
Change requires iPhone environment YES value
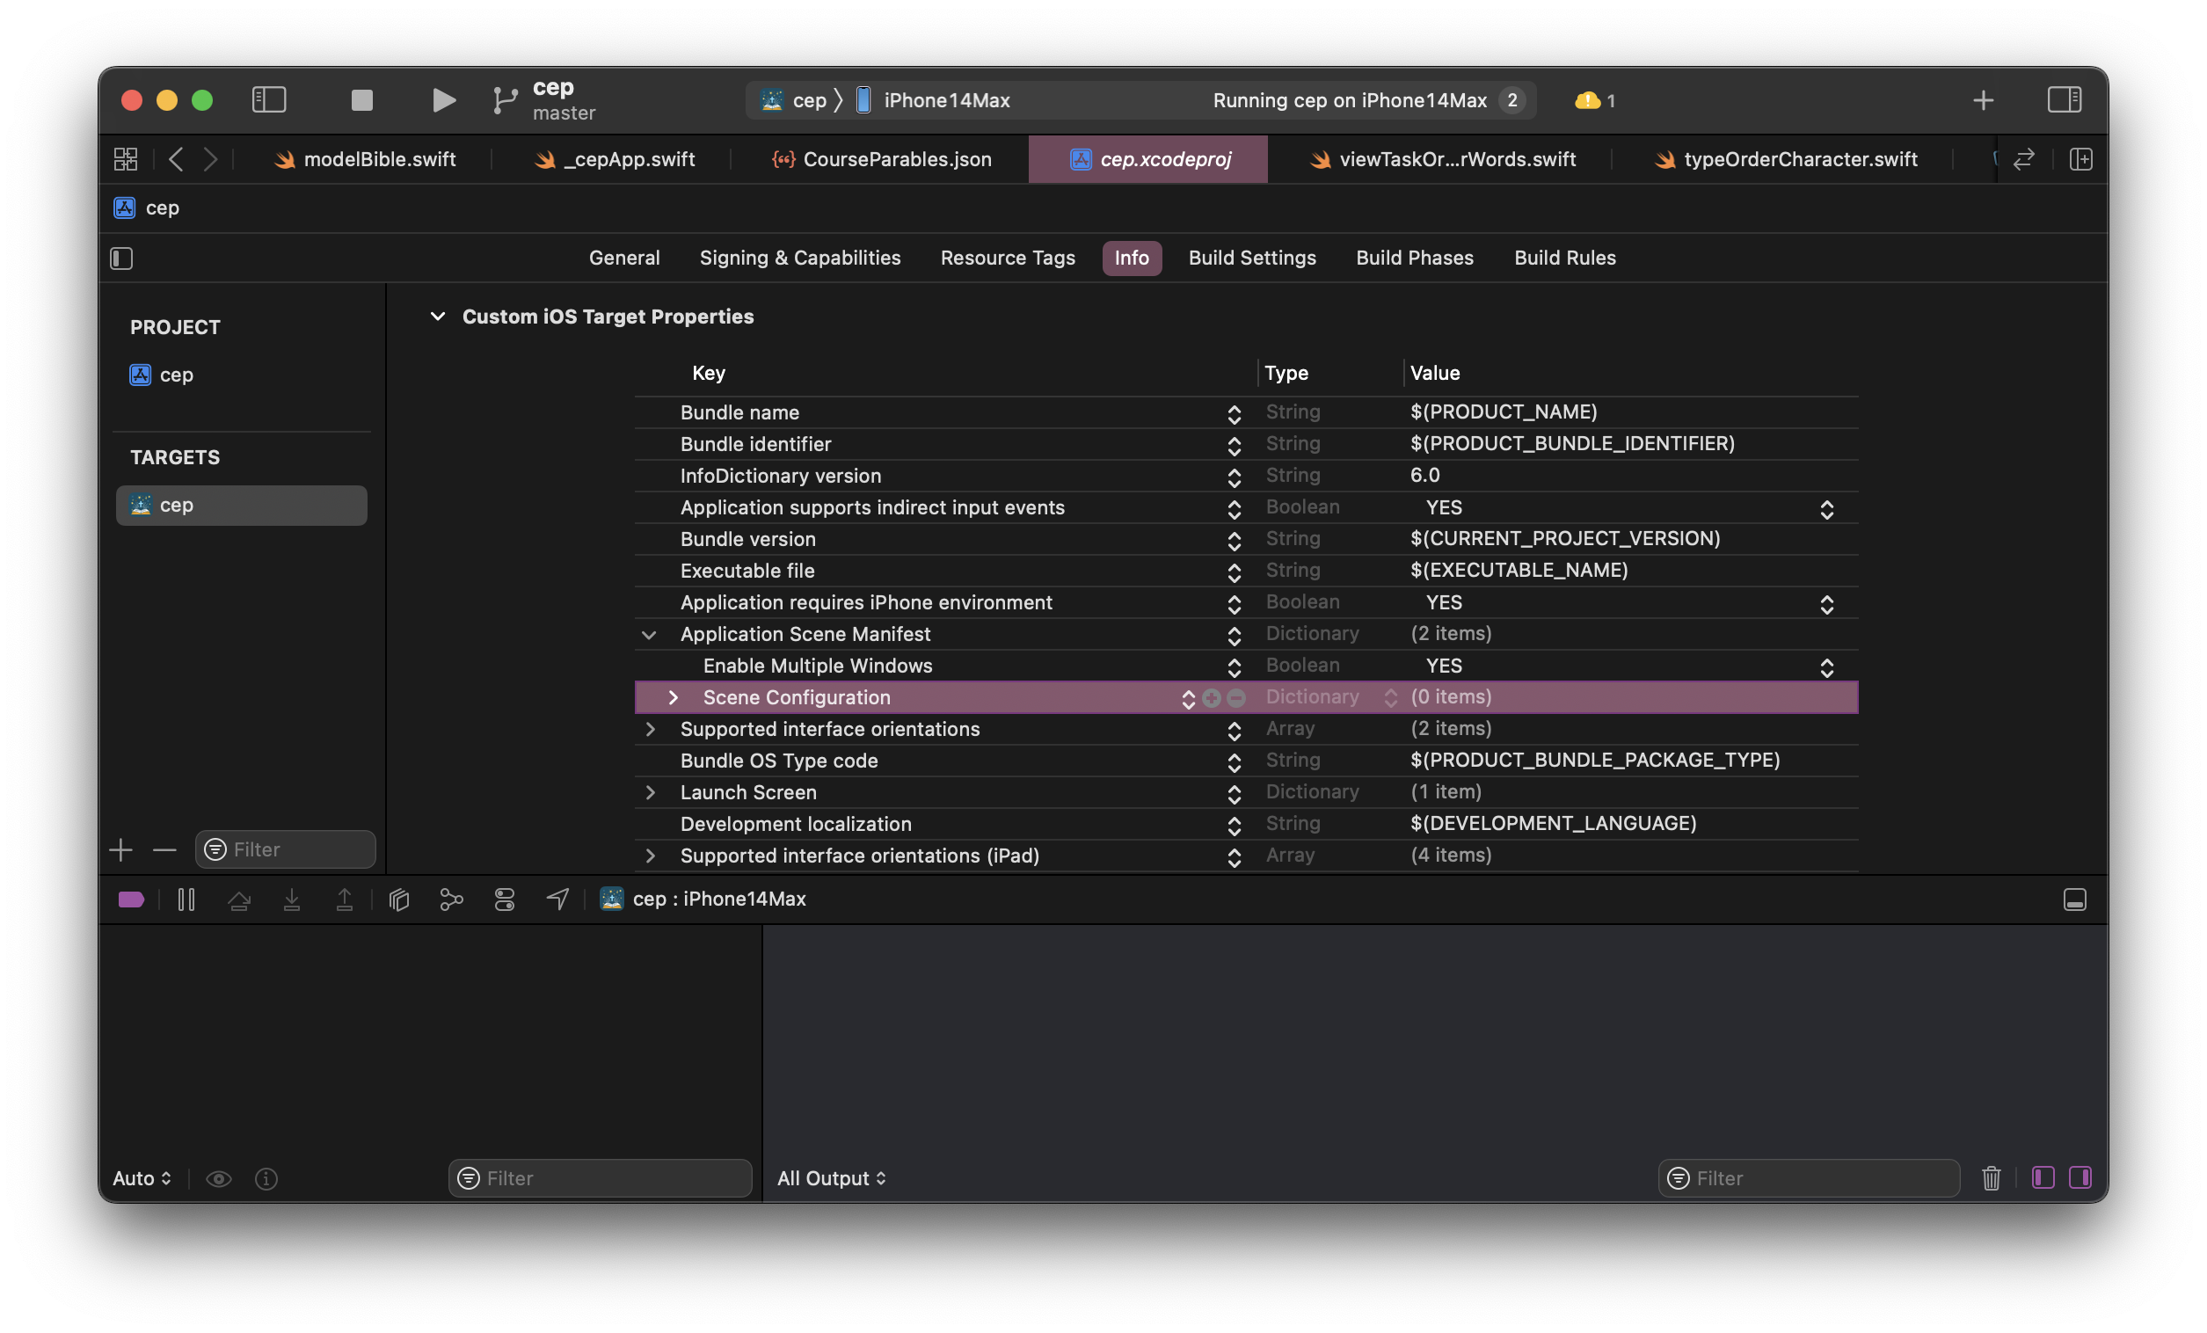pos(1826,604)
